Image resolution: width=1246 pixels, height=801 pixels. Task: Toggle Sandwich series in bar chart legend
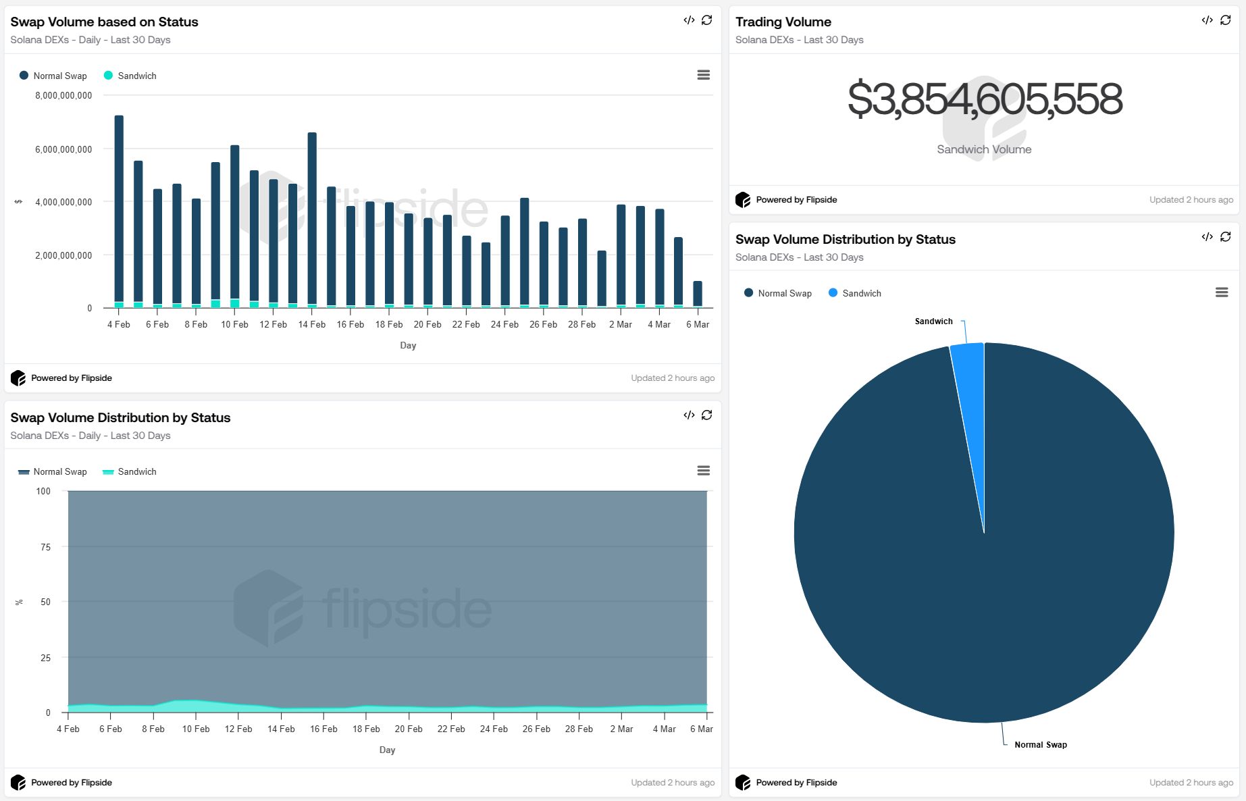[136, 76]
